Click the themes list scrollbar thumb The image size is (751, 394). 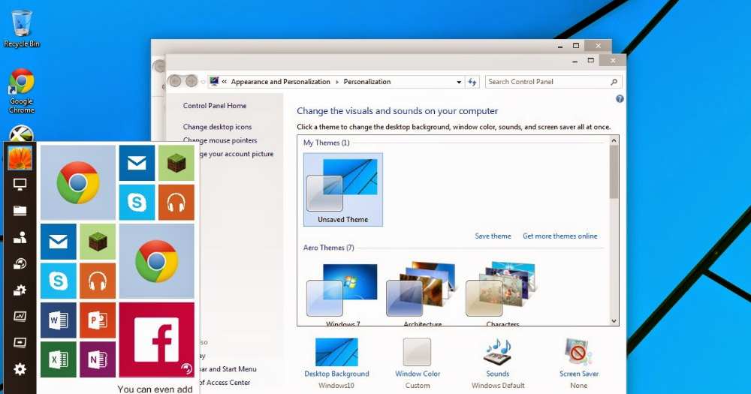tap(614, 172)
